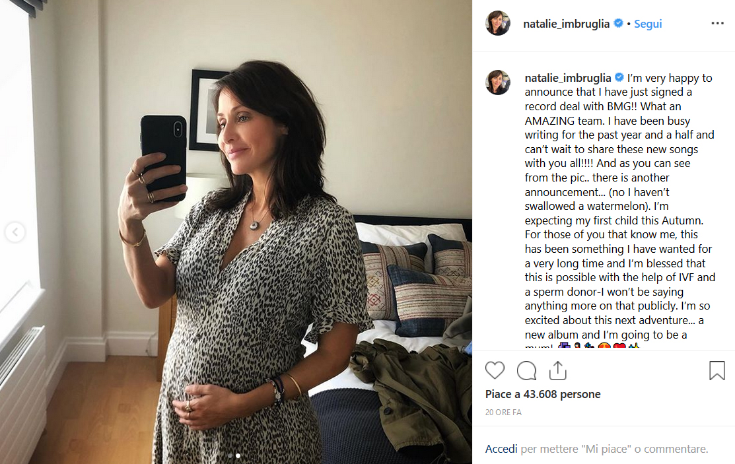Like the post with the heart icon

click(495, 370)
